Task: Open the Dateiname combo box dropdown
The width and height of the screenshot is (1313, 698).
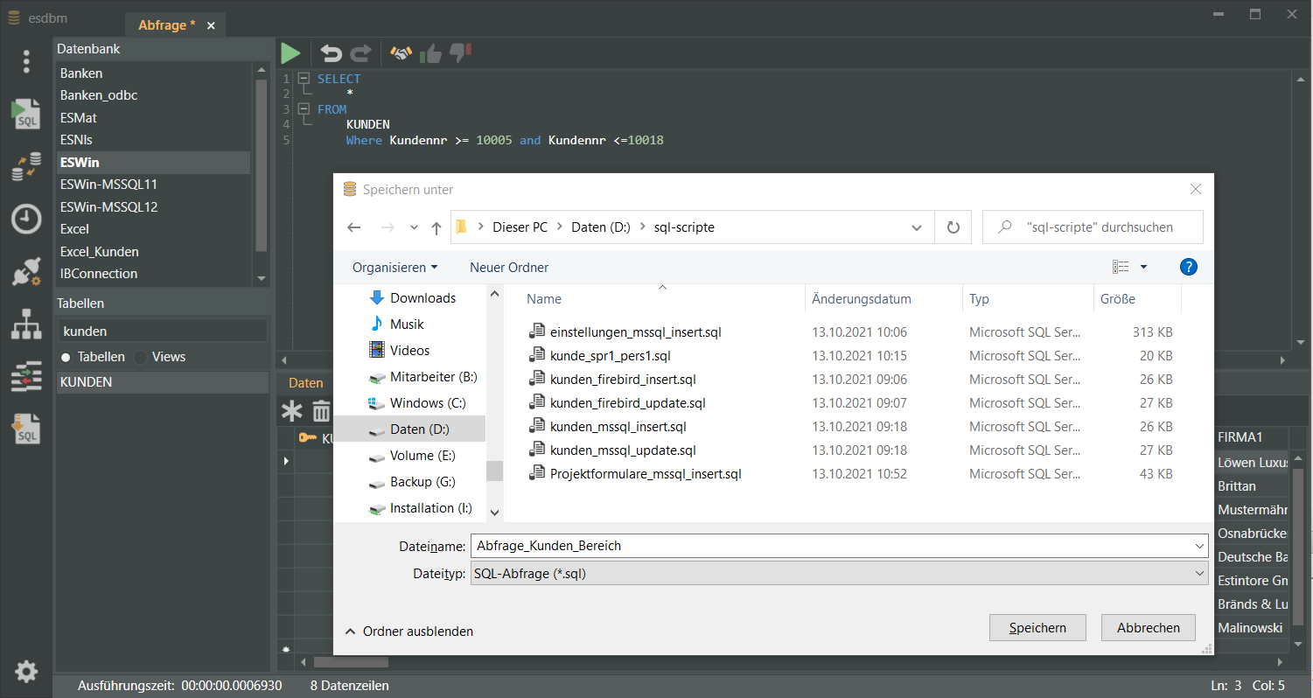Action: pos(1199,546)
